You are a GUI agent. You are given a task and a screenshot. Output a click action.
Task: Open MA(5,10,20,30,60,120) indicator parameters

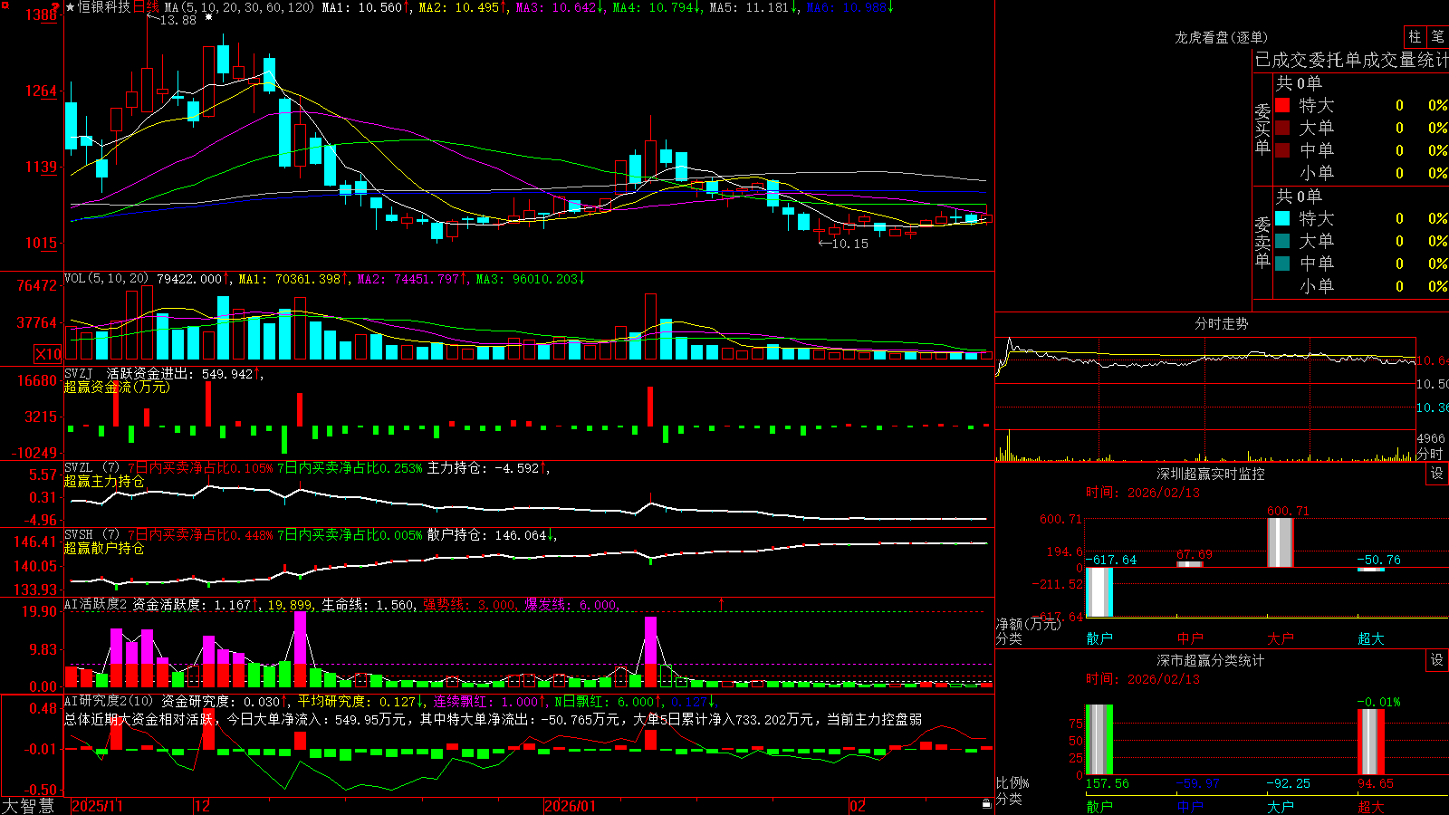[x=240, y=7]
